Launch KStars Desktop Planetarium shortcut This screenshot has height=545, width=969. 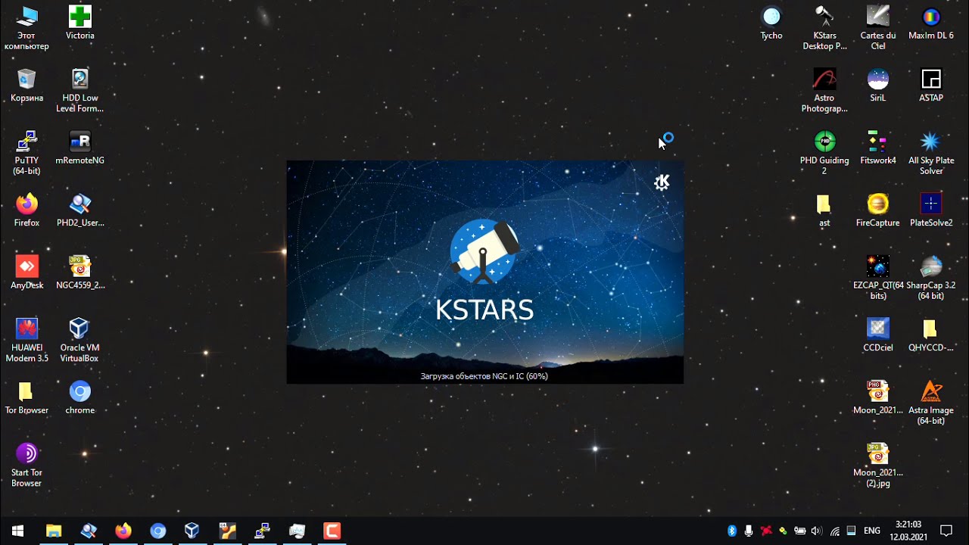click(824, 29)
